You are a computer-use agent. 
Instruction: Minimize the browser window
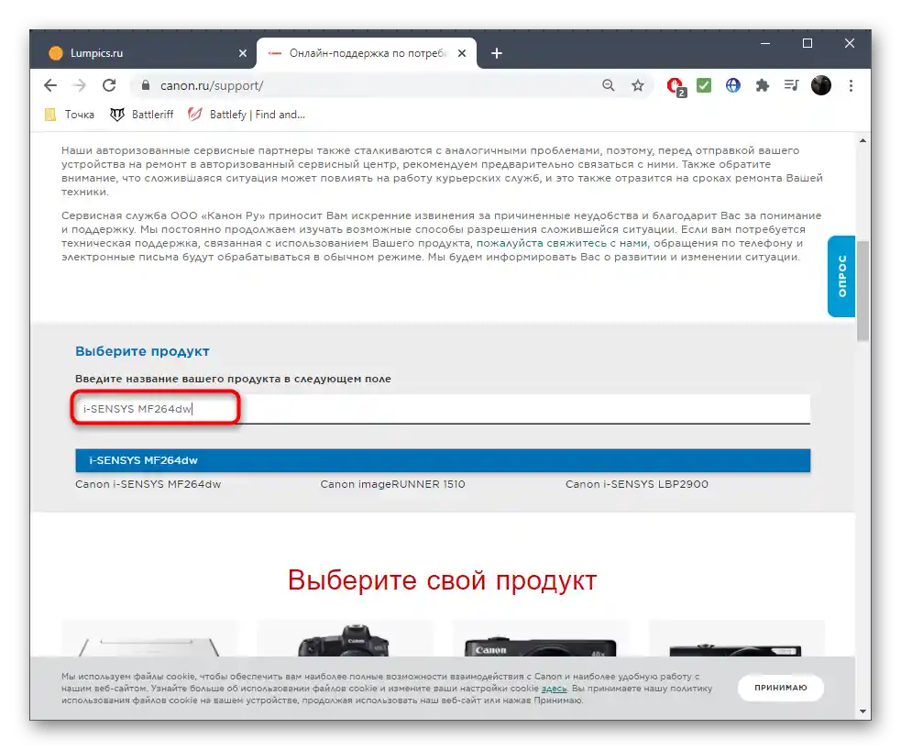tap(765, 44)
